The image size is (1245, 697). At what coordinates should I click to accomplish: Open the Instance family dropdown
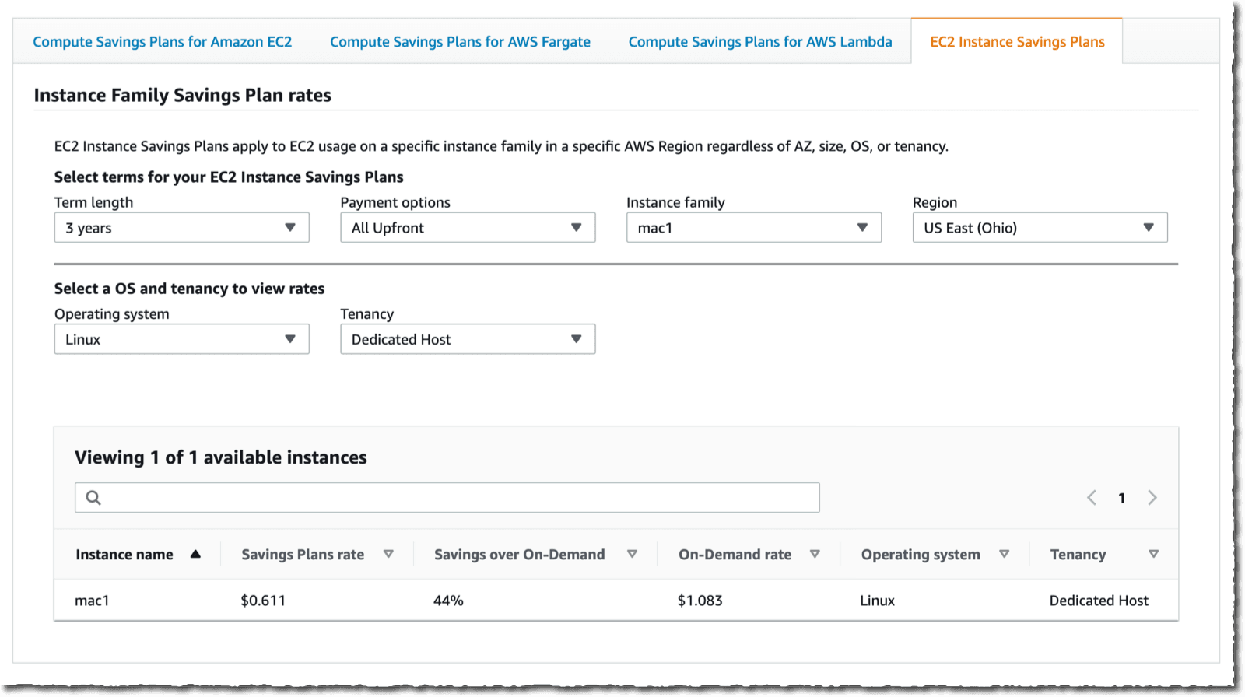click(754, 228)
